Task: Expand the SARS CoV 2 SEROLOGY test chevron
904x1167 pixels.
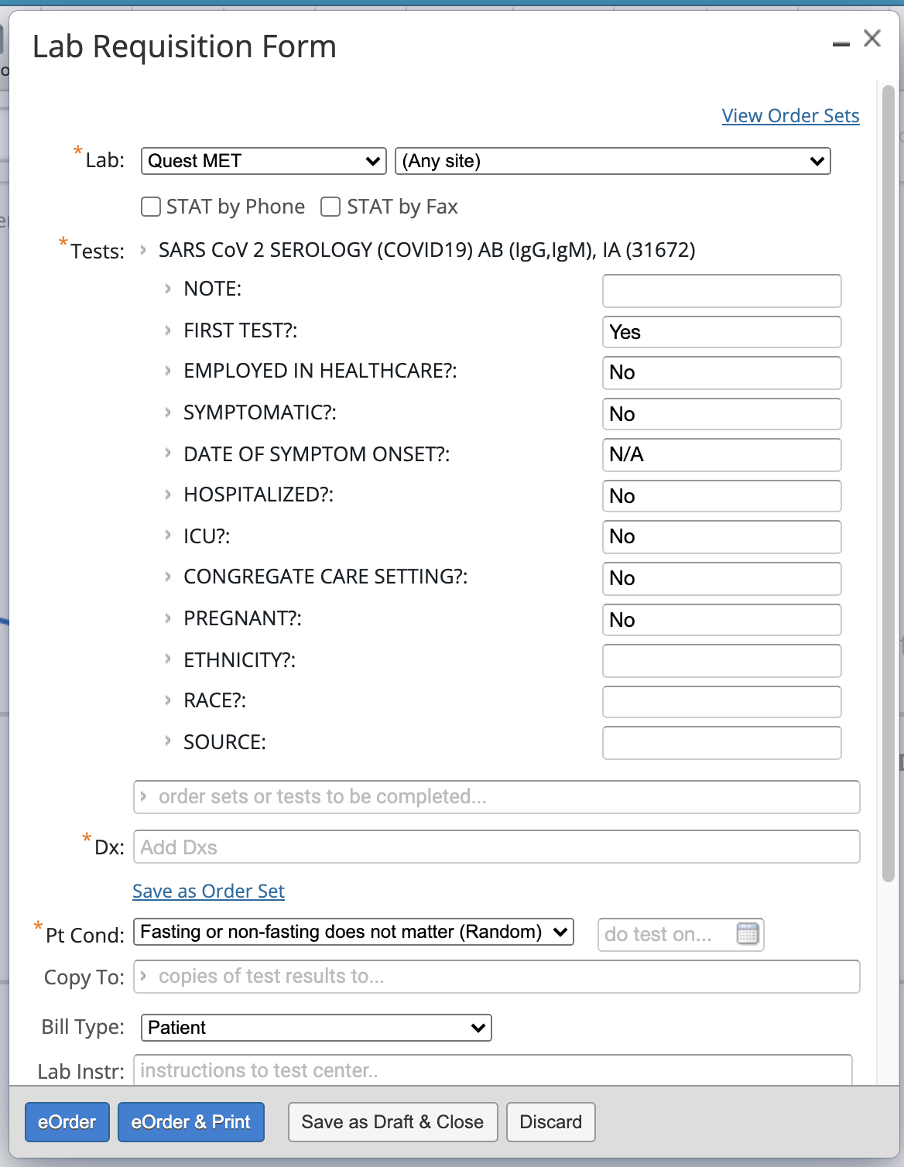Action: point(142,249)
